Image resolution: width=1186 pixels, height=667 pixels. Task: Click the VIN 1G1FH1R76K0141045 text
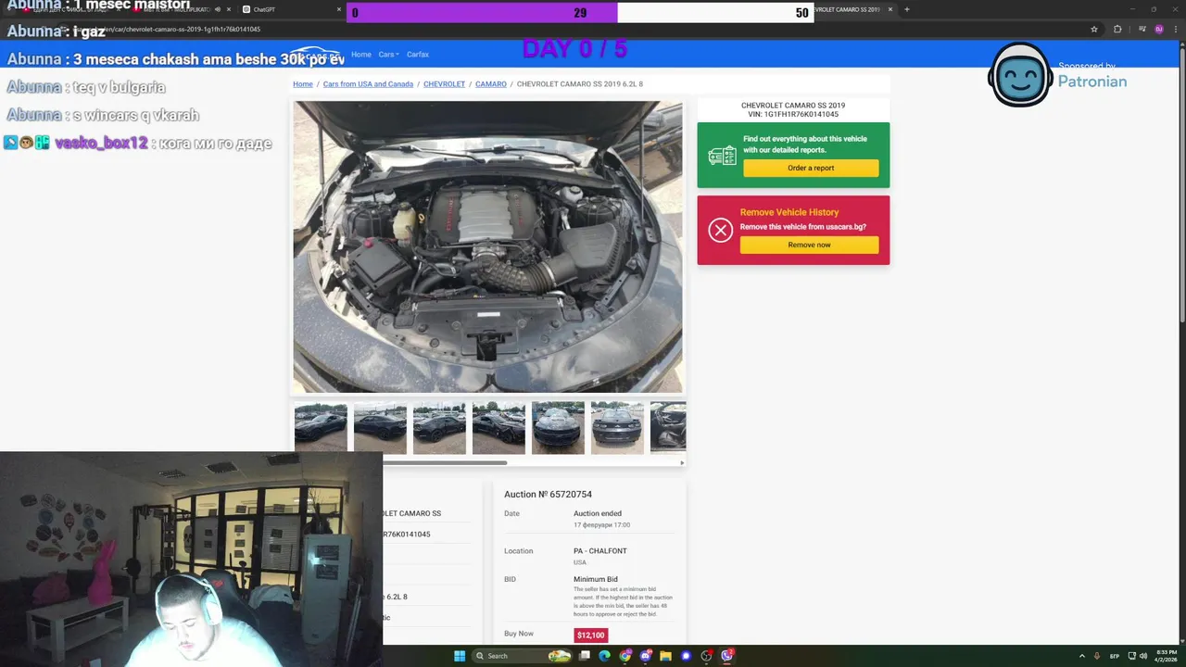793,115
